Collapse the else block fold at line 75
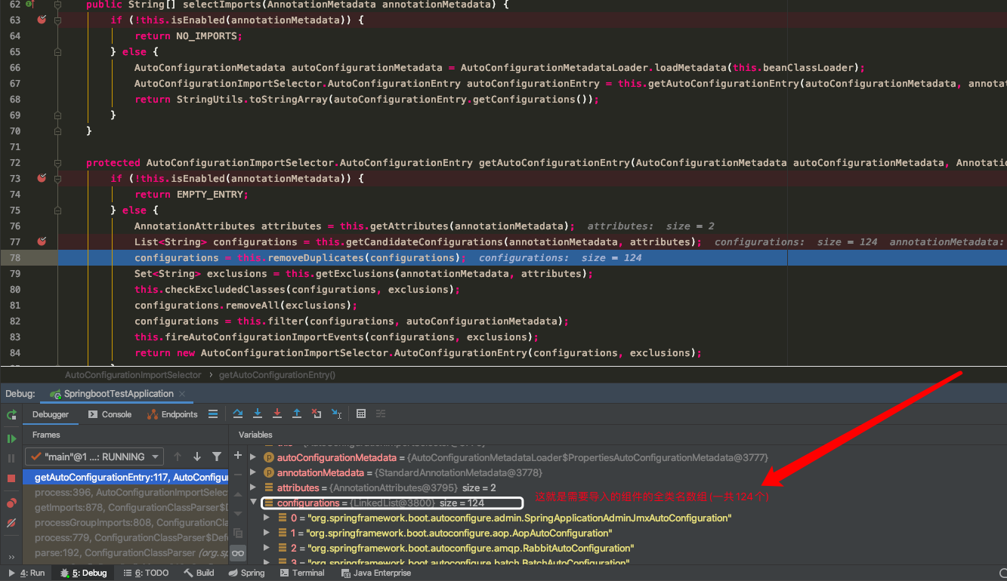Screen dimensions: 1007x581 [57, 210]
